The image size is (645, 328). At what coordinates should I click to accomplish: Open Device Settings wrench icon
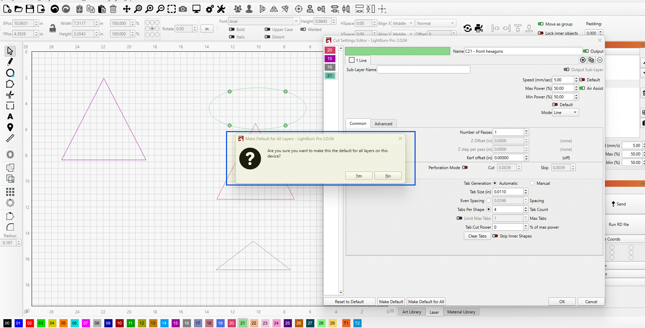click(x=221, y=9)
